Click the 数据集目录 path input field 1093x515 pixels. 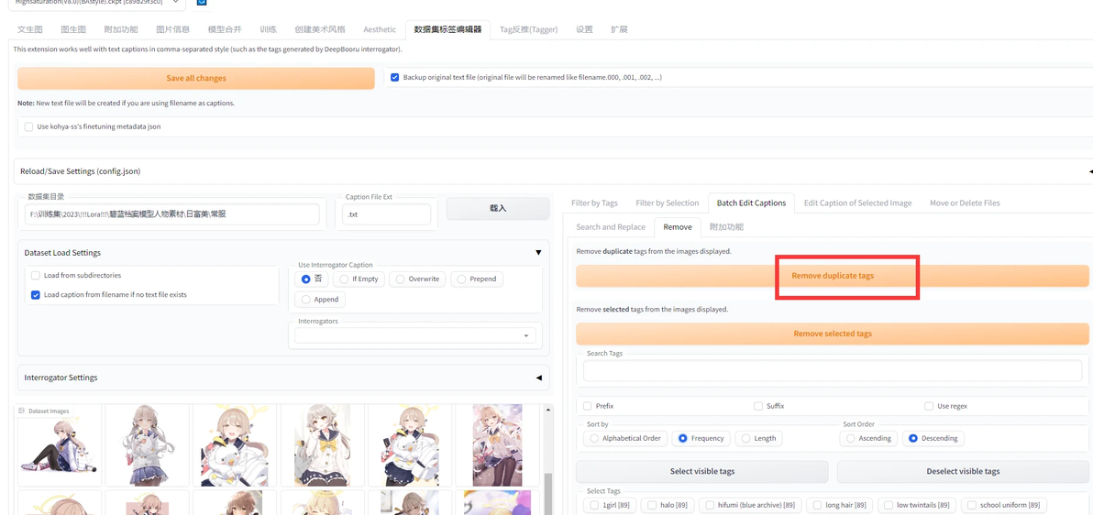coord(173,214)
